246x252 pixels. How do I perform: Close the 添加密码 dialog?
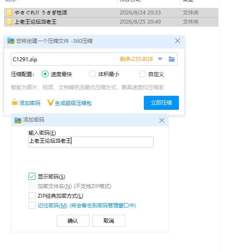pyautogui.click(x=161, y=120)
